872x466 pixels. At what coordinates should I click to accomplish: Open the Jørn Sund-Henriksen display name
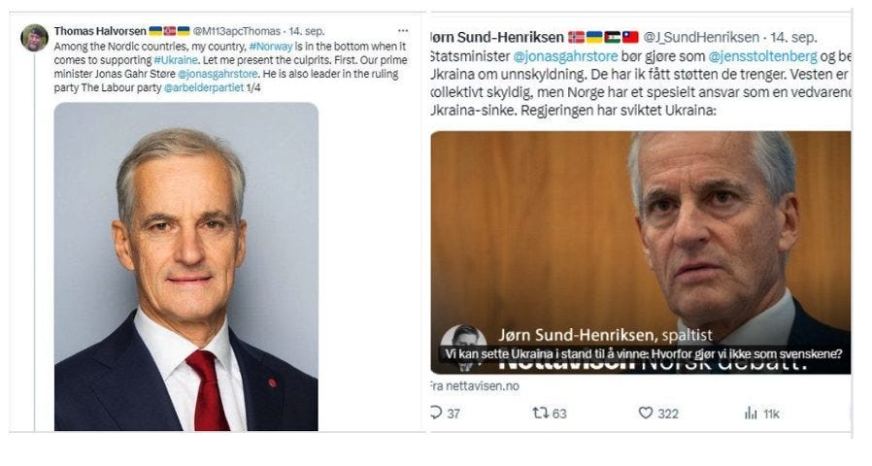497,37
